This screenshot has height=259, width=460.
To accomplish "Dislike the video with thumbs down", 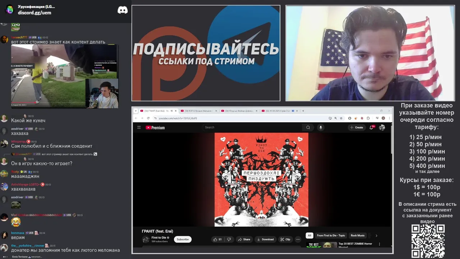I will (x=229, y=239).
